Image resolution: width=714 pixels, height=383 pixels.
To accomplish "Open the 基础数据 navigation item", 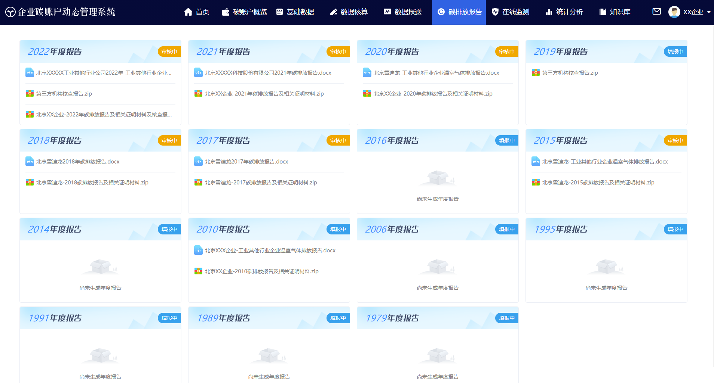I will (295, 12).
